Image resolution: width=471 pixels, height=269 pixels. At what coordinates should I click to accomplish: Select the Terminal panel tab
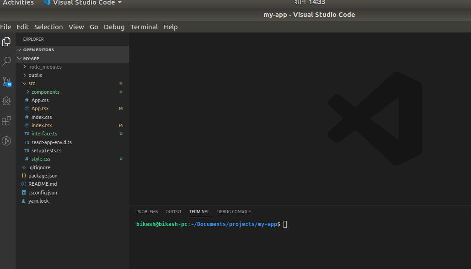tap(199, 212)
